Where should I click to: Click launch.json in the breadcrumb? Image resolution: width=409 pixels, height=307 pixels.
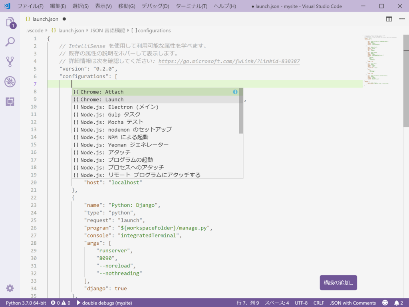[x=71, y=30]
